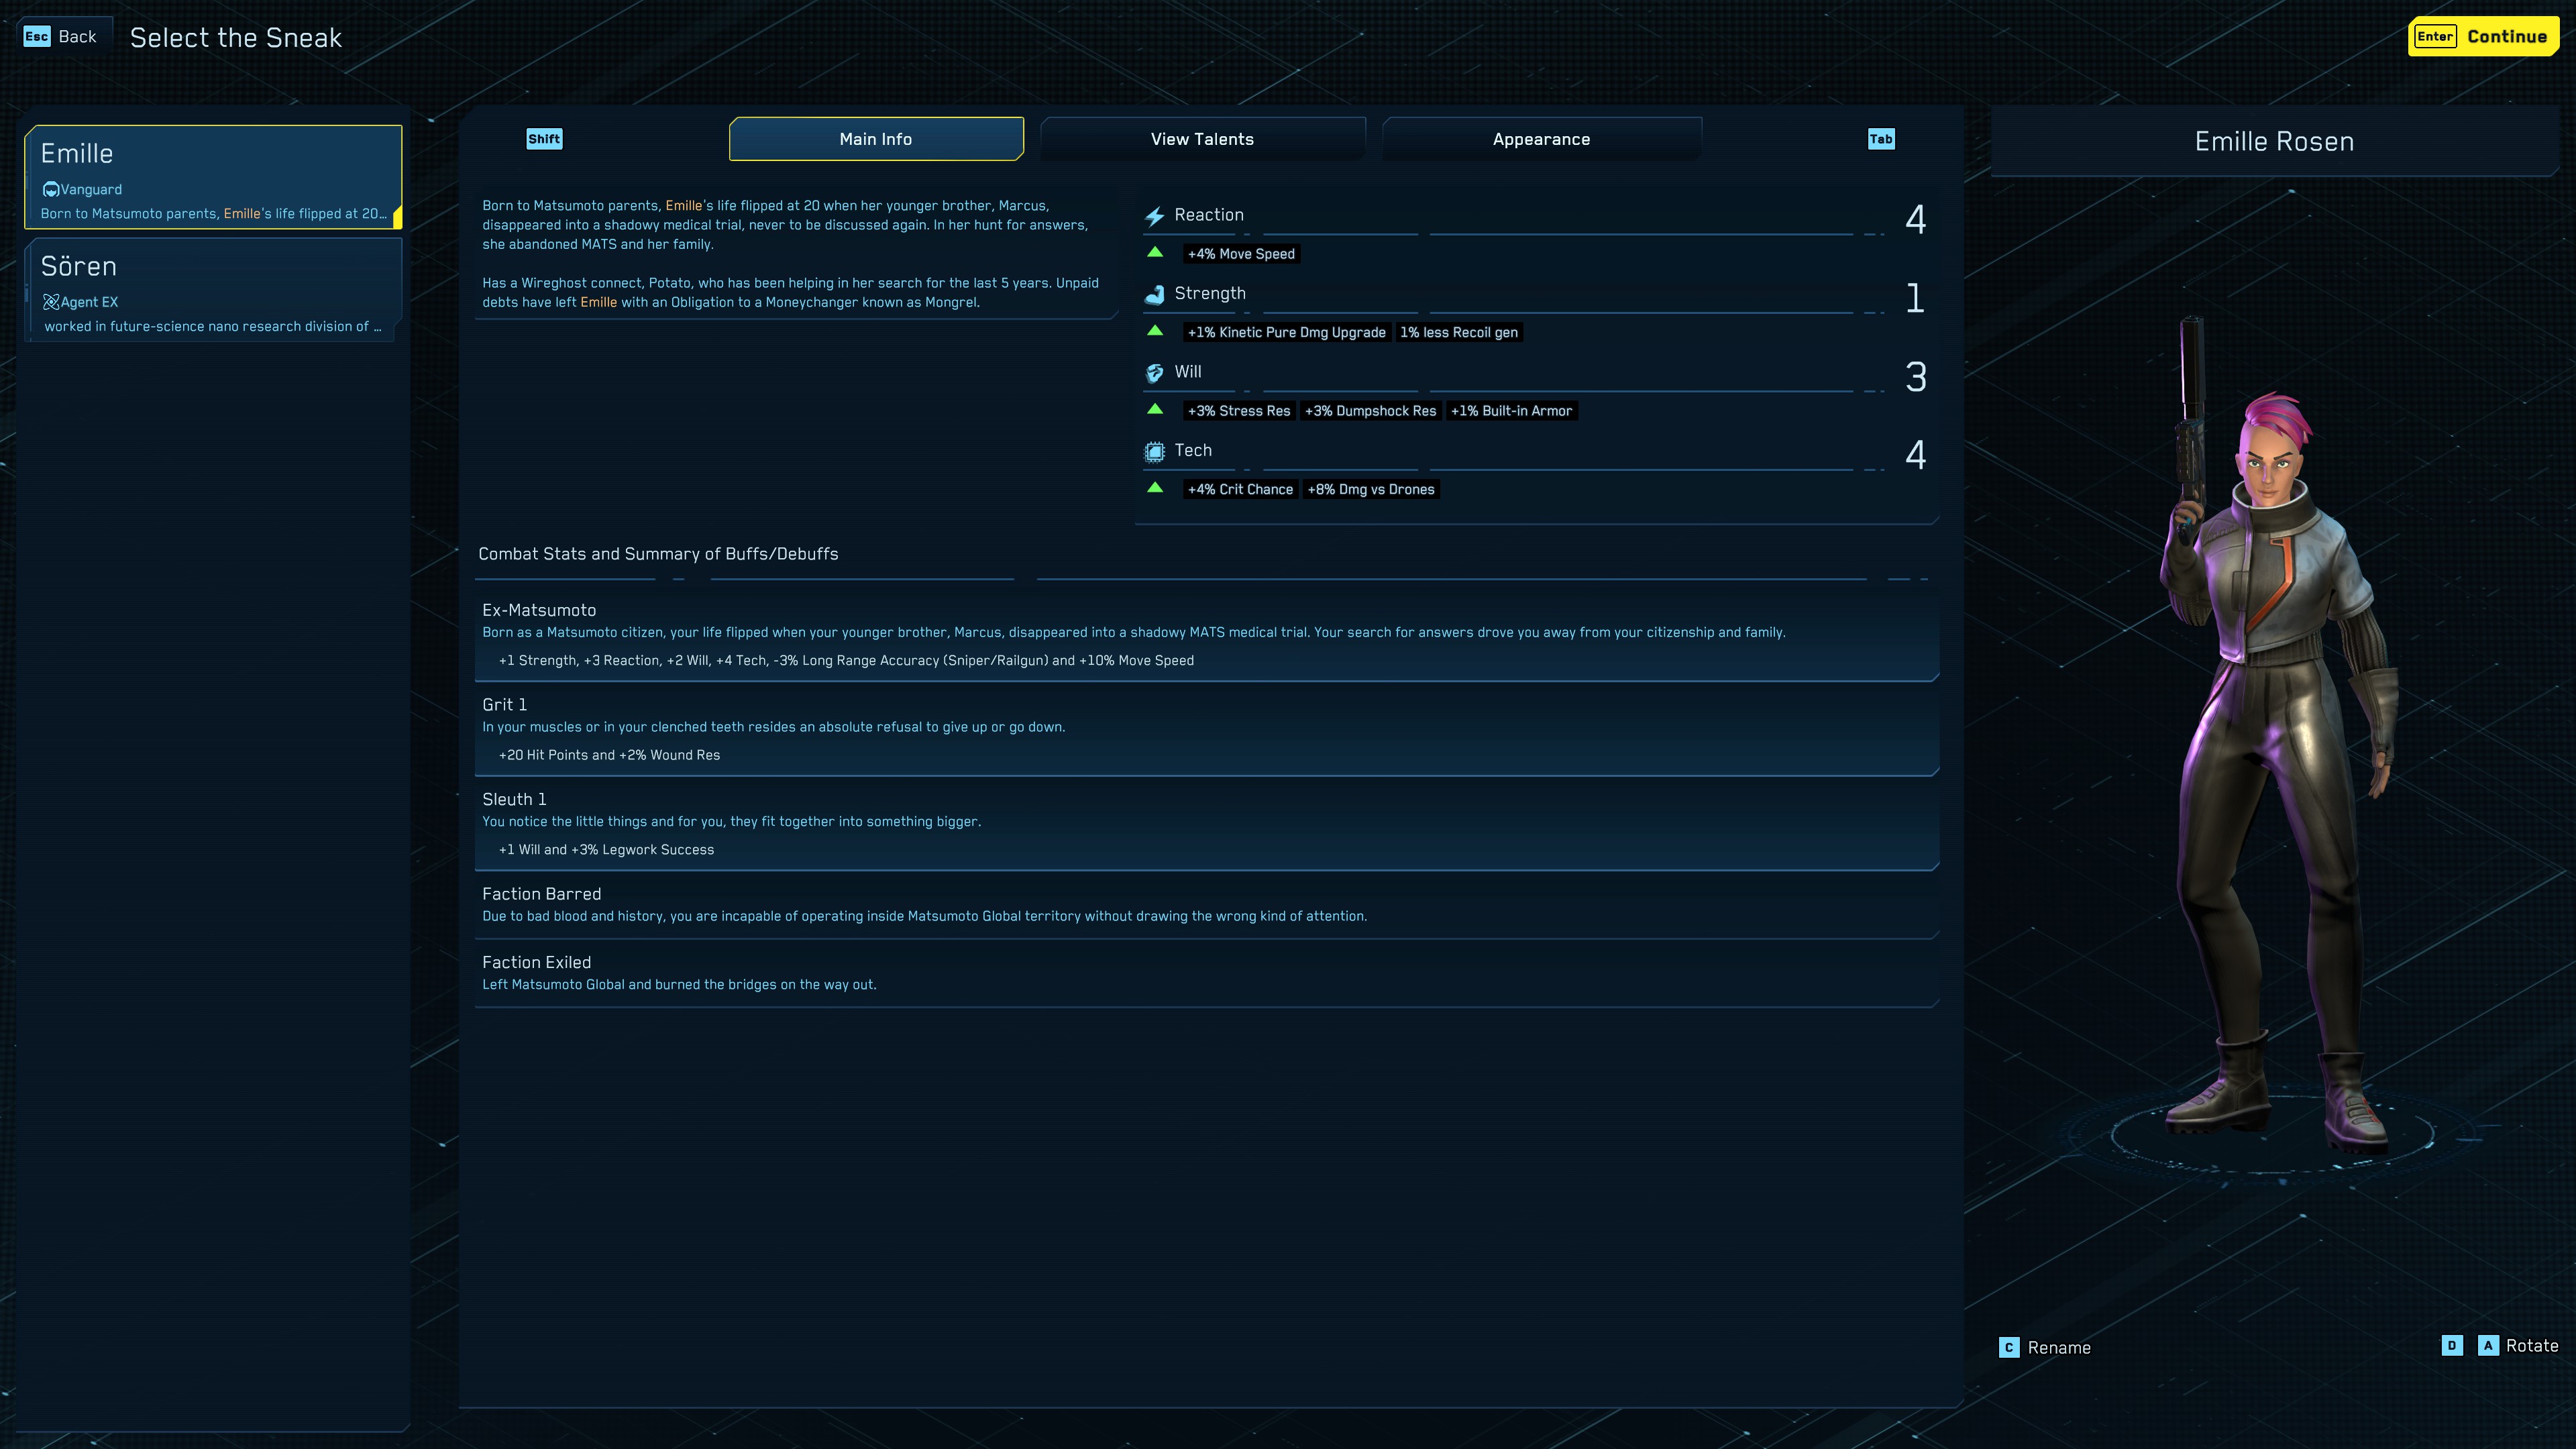Viewport: 2576px width, 1449px height.
Task: Click the green arrow under Reaction
Action: [1155, 253]
